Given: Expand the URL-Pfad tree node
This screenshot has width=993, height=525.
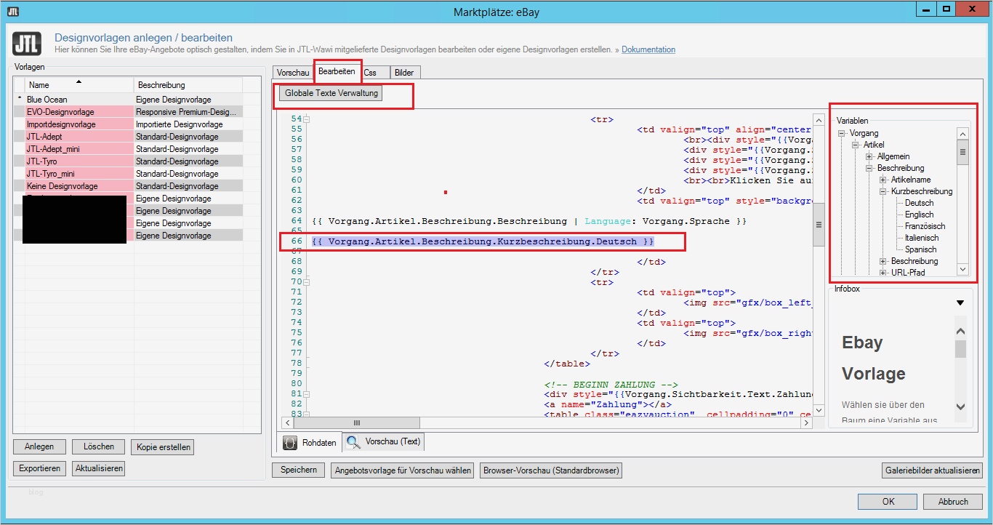Looking at the screenshot, I should [883, 273].
